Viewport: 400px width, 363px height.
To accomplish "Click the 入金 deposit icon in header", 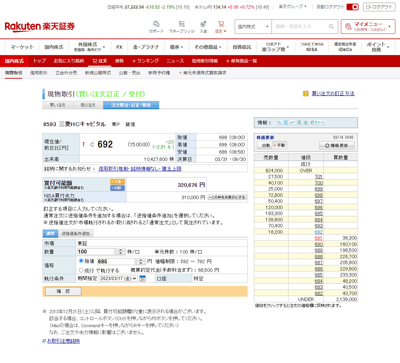I will coord(203,27).
